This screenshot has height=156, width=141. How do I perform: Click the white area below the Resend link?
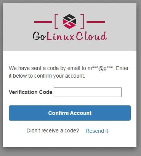tap(70, 141)
